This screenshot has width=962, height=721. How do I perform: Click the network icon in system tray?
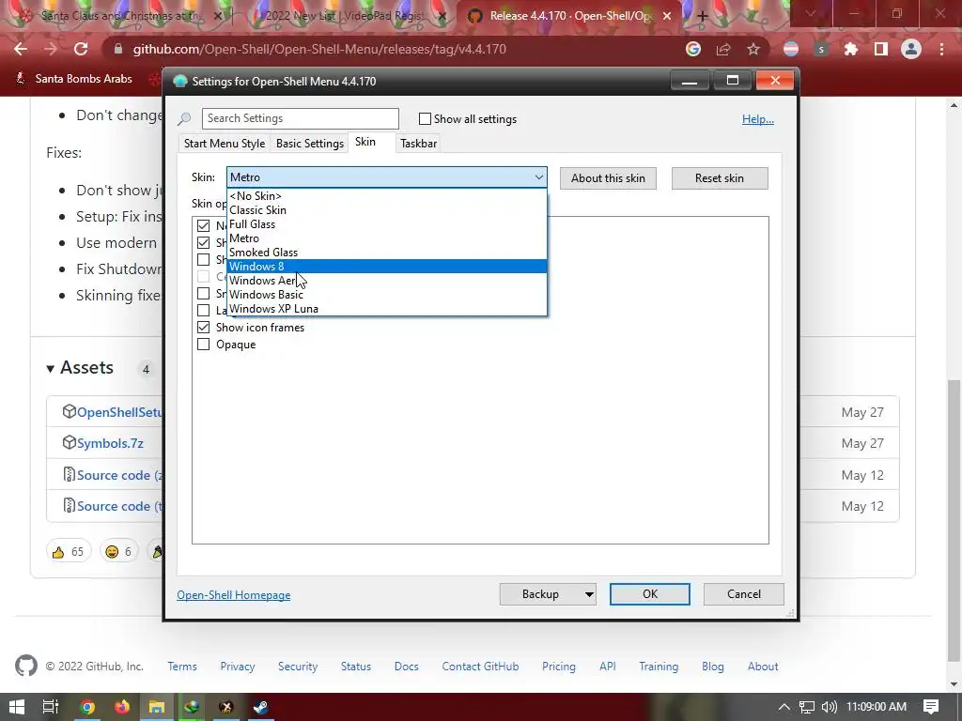[807, 707]
